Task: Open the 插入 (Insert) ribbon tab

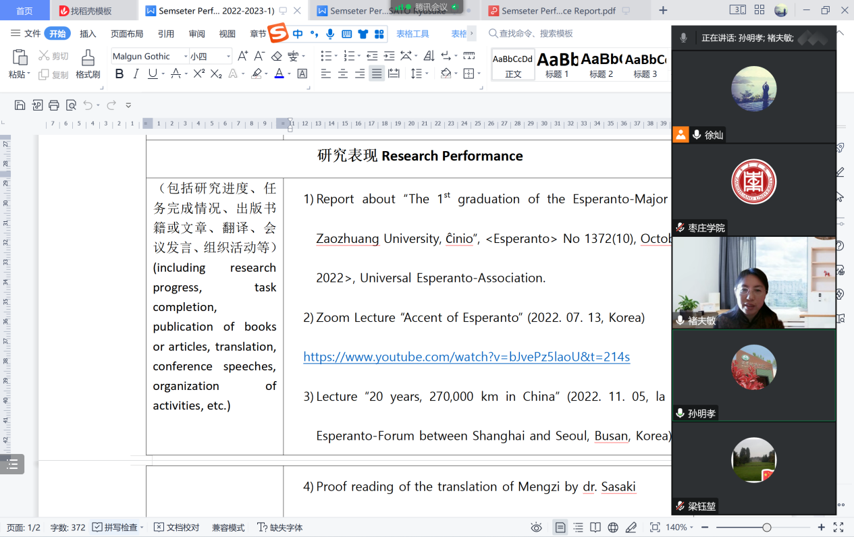Action: [88, 34]
